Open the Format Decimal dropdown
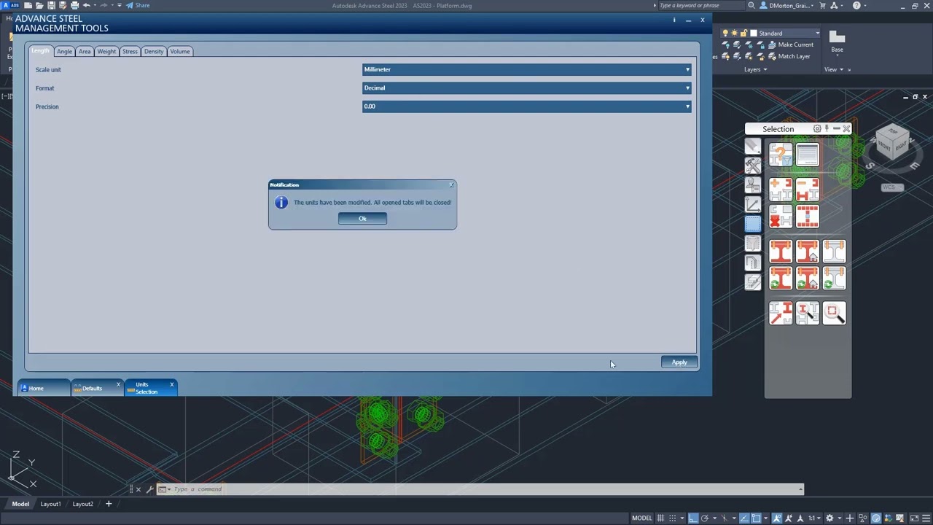Image resolution: width=933 pixels, height=525 pixels. [x=527, y=87]
